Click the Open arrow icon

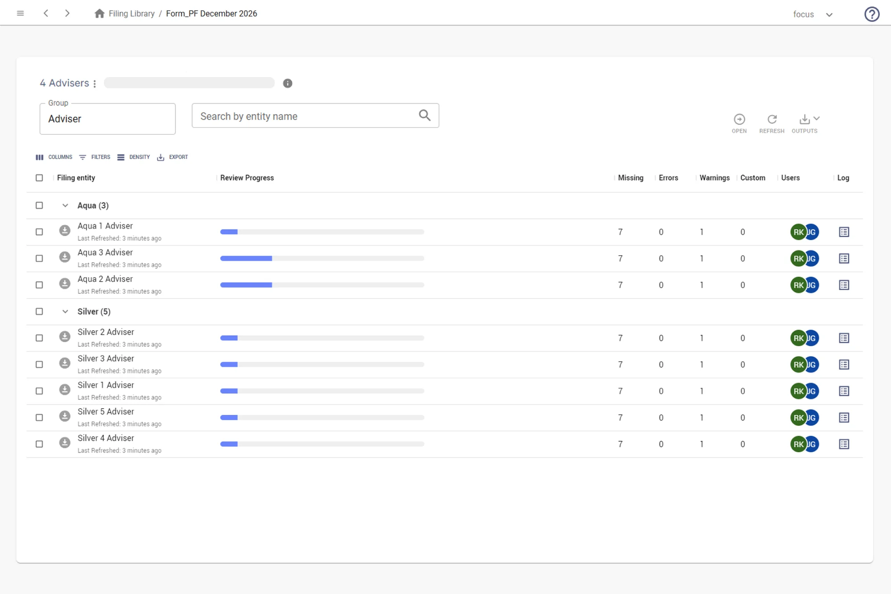pos(739,119)
